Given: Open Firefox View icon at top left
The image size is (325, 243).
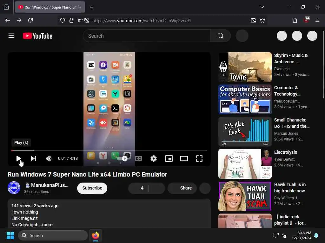Looking at the screenshot, I should point(6,7).
